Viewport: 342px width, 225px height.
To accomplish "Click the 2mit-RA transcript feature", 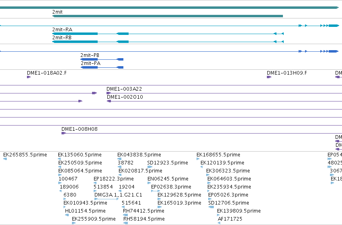I will [168, 34].
